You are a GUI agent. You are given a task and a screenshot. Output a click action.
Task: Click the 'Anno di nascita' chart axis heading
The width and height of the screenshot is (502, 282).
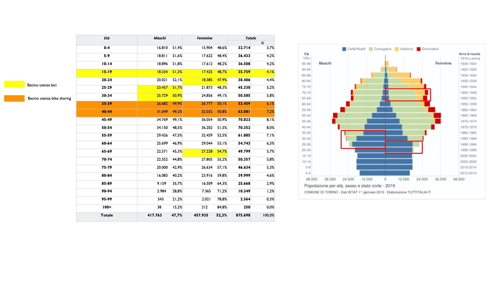pyautogui.click(x=470, y=54)
